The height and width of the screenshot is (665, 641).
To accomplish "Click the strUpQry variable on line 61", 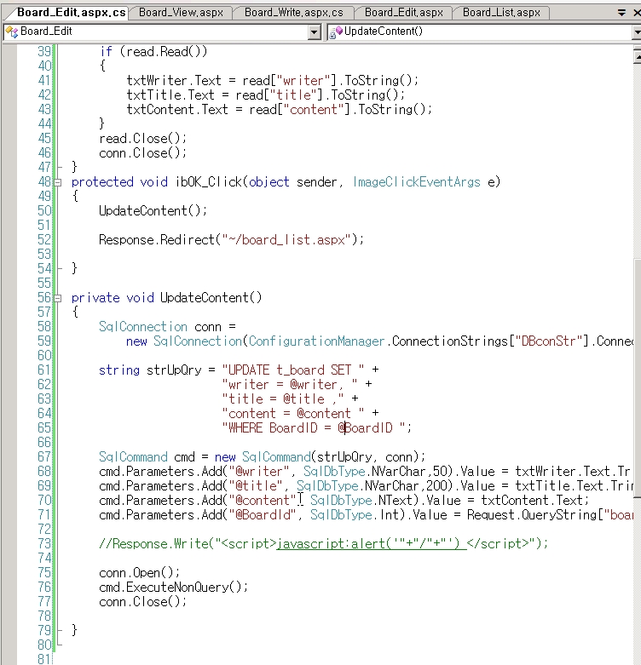I will 174,370.
